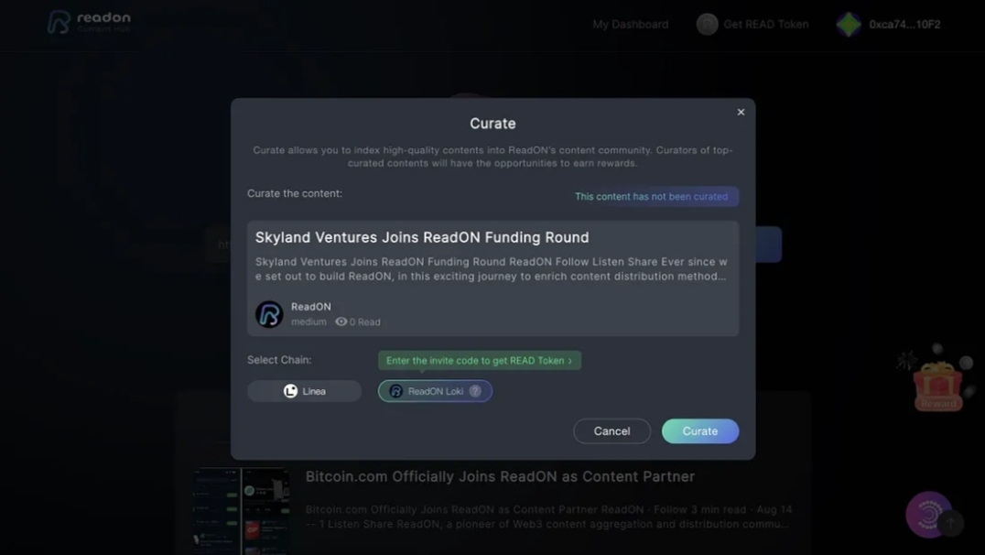The height and width of the screenshot is (555, 985).
Task: Open the invite code READ Token prompt
Action: tap(480, 360)
